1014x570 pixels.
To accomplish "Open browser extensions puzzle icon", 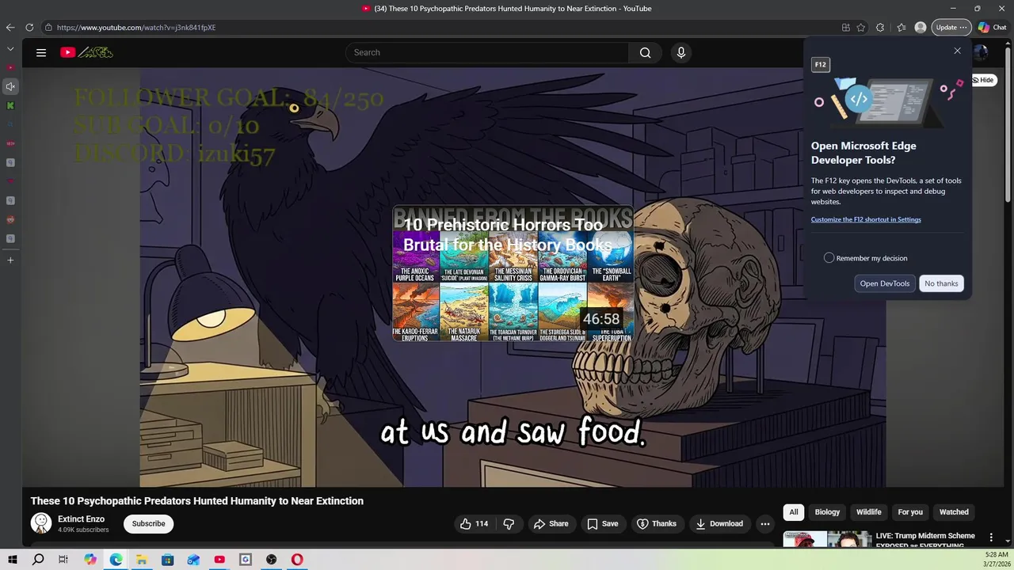I will [880, 27].
